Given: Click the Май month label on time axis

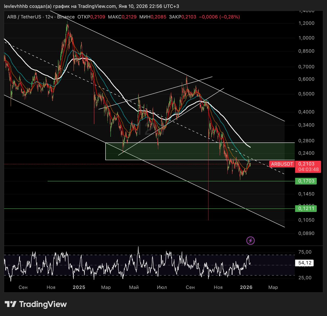Looking at the screenshot, I should (134, 287).
